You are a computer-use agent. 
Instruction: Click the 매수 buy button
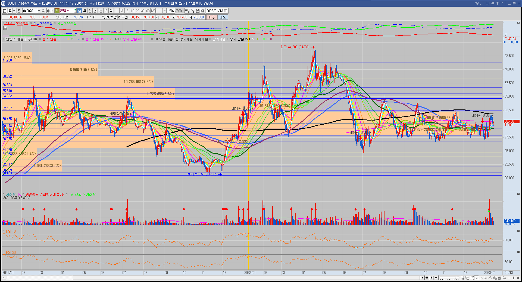(212, 17)
